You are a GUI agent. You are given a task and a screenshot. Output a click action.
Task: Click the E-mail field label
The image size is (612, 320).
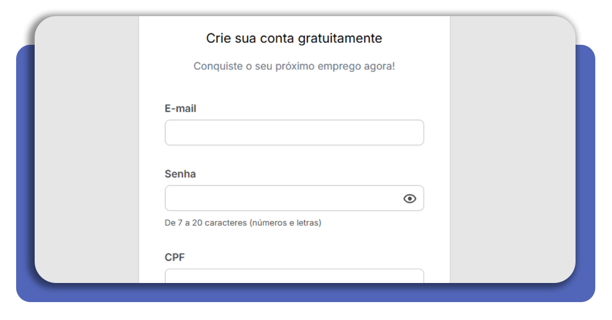[x=180, y=109]
